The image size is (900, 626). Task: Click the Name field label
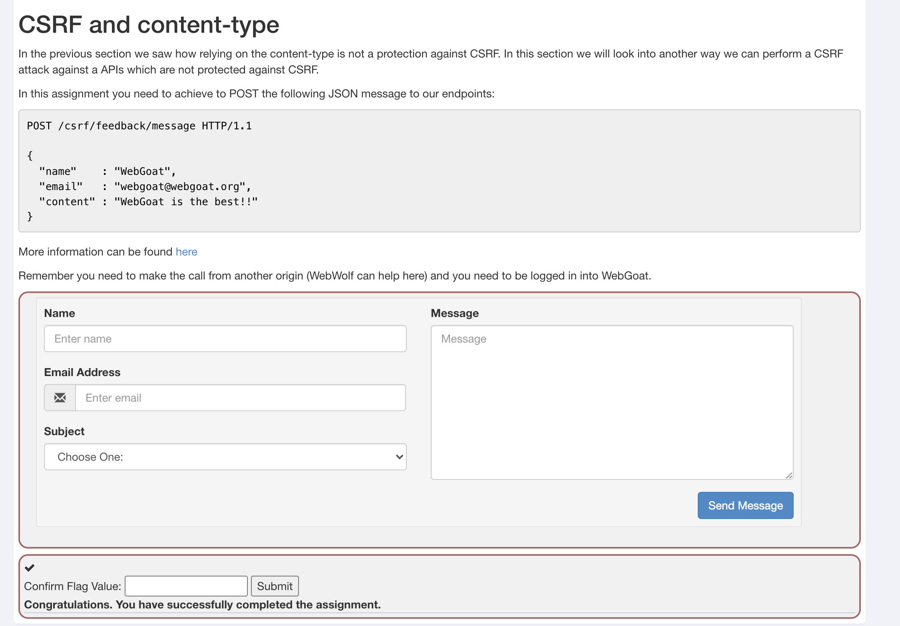[x=60, y=313]
